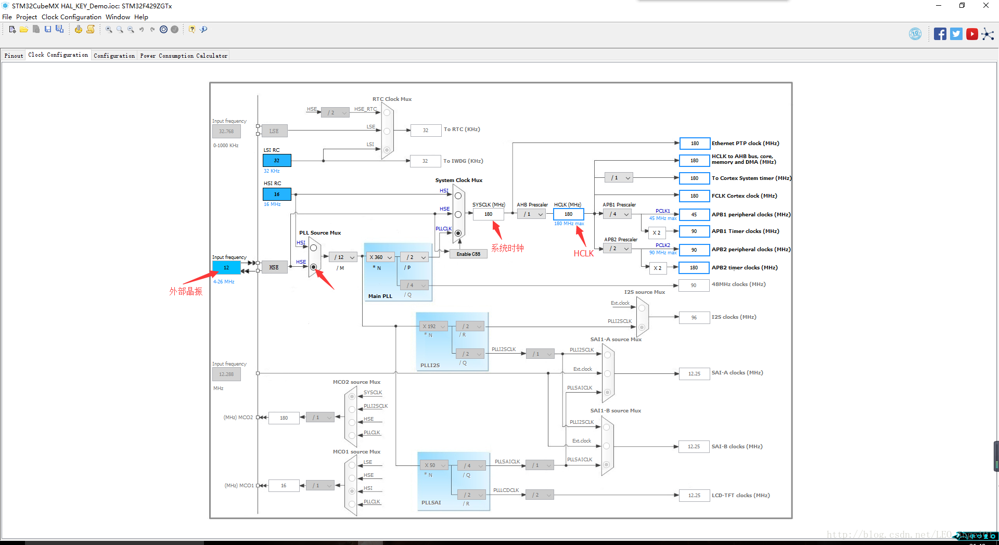Click the New Project toolbar icon
The height and width of the screenshot is (545, 999).
[x=12, y=30]
